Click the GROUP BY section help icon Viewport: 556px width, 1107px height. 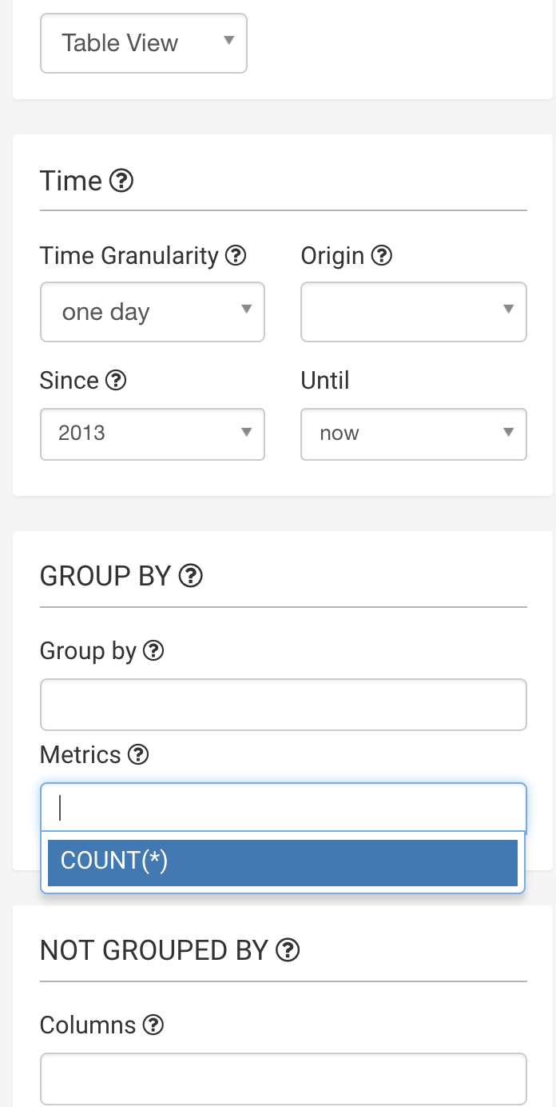click(191, 576)
